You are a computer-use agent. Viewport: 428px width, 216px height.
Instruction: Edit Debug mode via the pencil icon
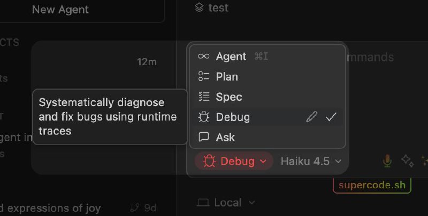point(311,117)
